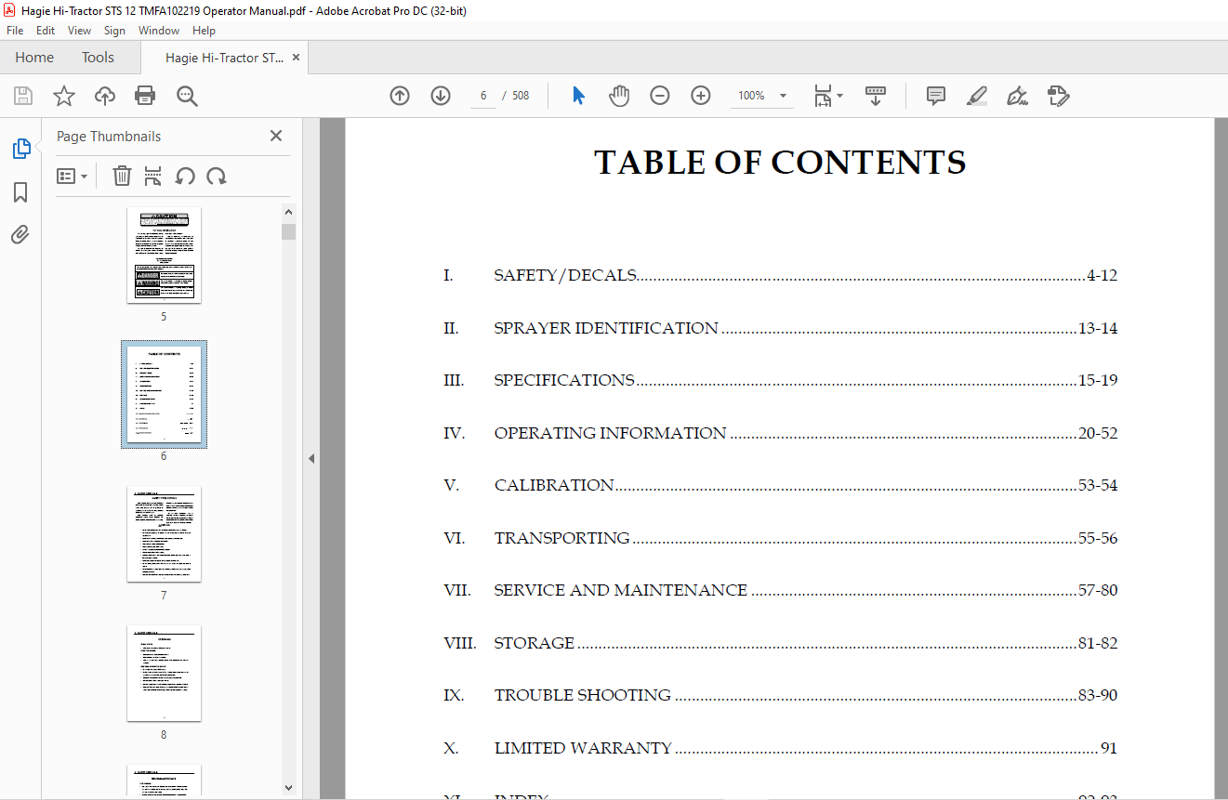
Task: Select the page 5 thumbnail
Action: pos(164,255)
